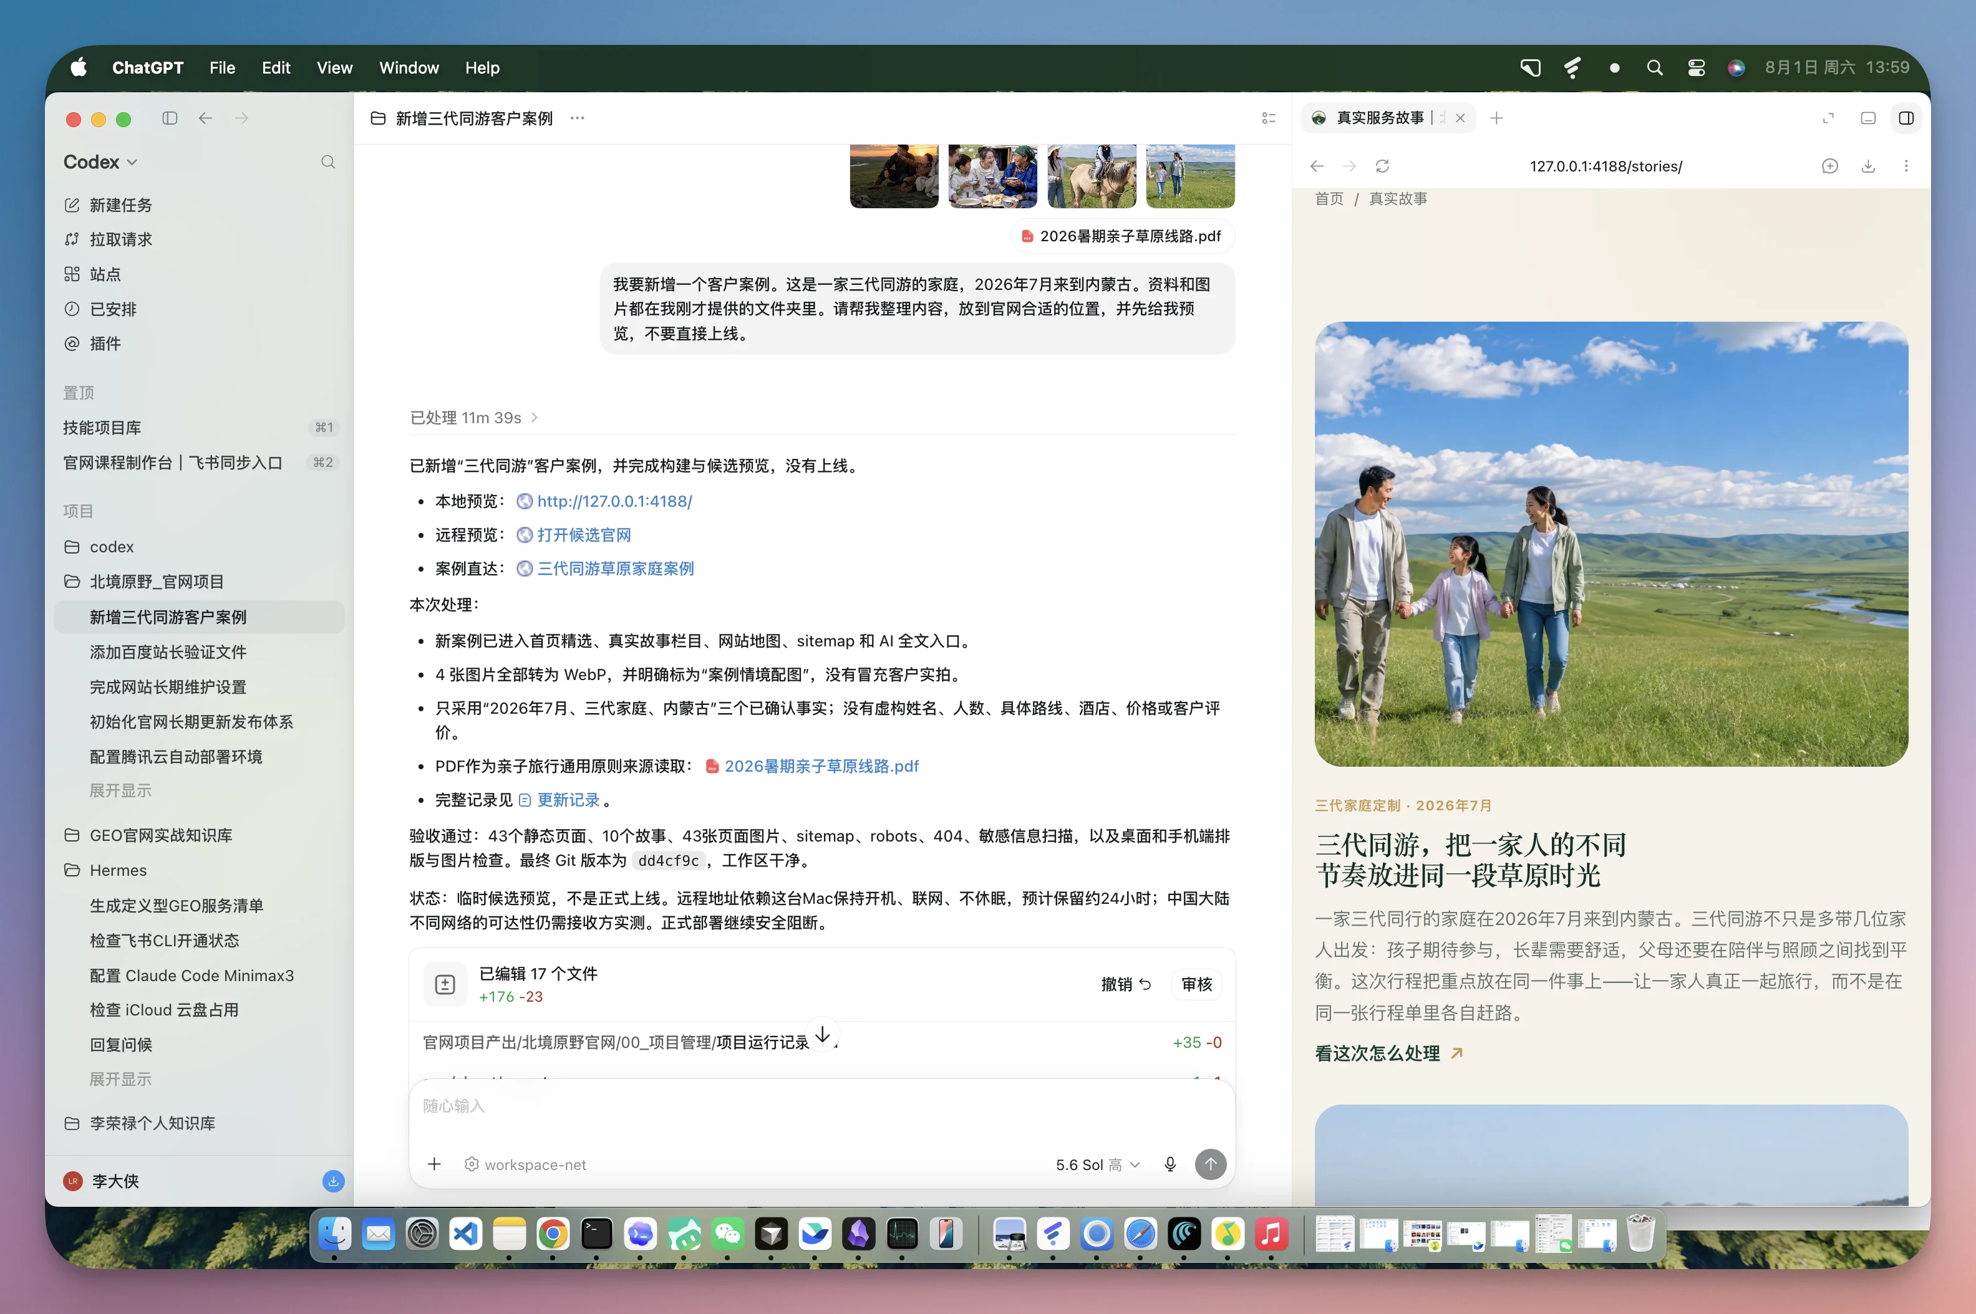This screenshot has width=1976, height=1314.
Task: Add a new browser tab
Action: [1496, 118]
